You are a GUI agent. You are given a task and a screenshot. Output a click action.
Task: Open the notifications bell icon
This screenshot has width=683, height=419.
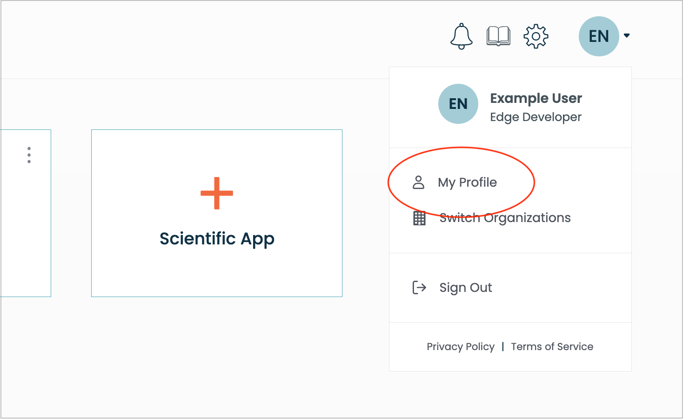[x=461, y=36]
